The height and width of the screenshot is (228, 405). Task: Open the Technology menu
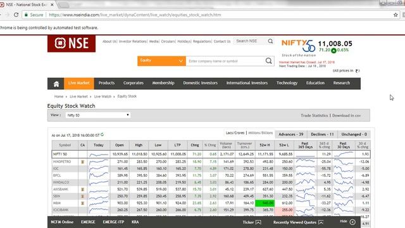click(x=287, y=83)
